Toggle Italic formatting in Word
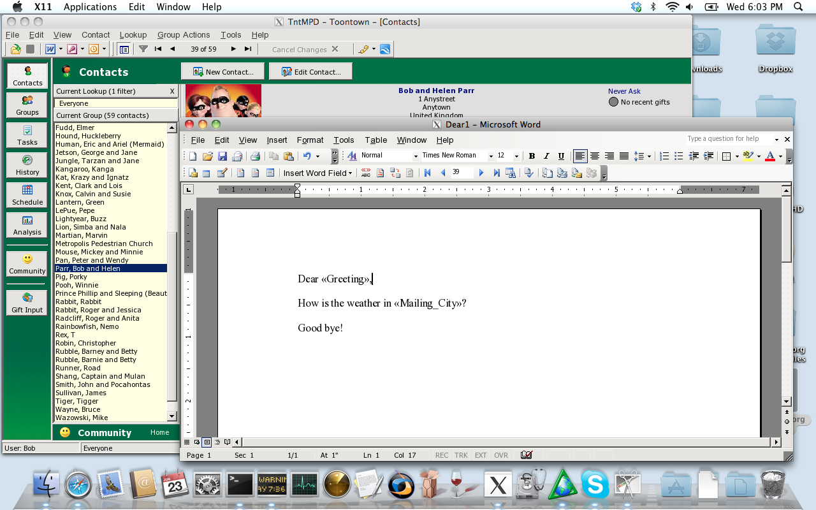 (x=546, y=156)
